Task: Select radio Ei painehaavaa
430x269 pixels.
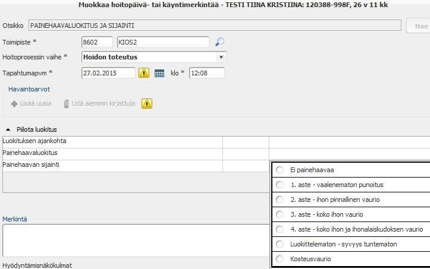Action: coord(280,170)
